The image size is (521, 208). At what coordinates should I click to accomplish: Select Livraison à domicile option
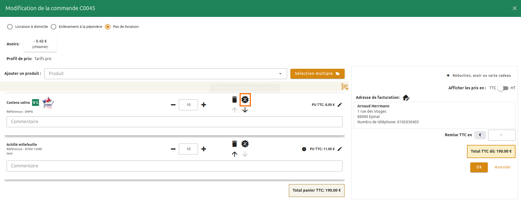coord(10,27)
